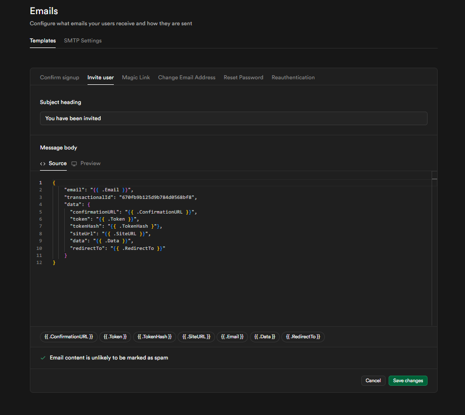Click the green checkmark spam indicator

pos(43,357)
